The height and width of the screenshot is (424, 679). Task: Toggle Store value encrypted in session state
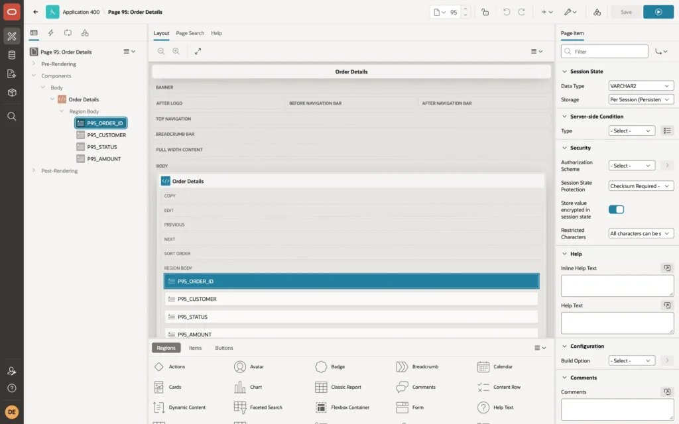(x=616, y=209)
